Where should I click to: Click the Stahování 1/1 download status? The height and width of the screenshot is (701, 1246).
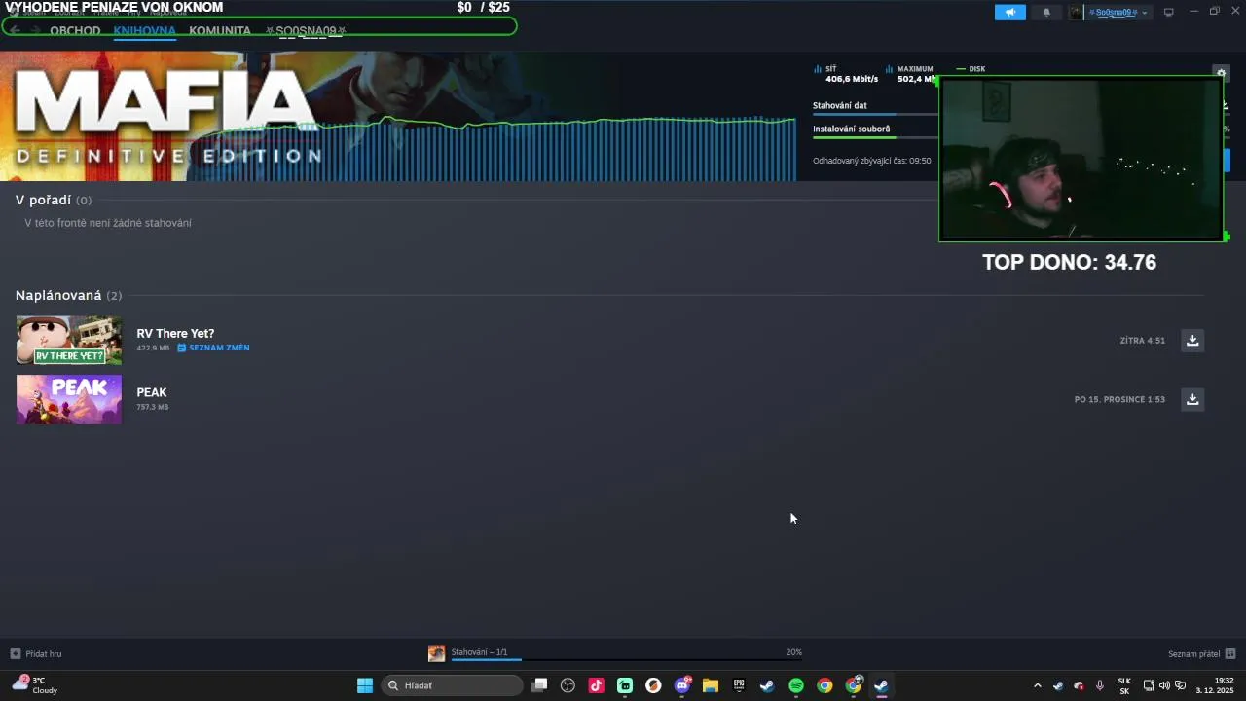[479, 652]
